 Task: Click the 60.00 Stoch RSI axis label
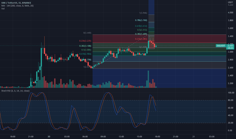(230, 108)
